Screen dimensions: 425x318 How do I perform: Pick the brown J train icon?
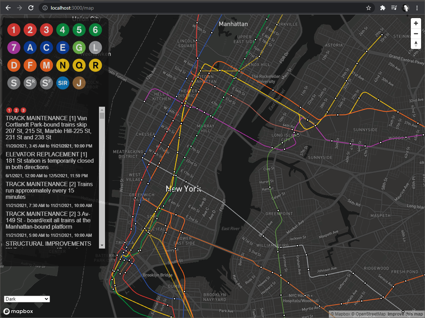pyautogui.click(x=79, y=83)
